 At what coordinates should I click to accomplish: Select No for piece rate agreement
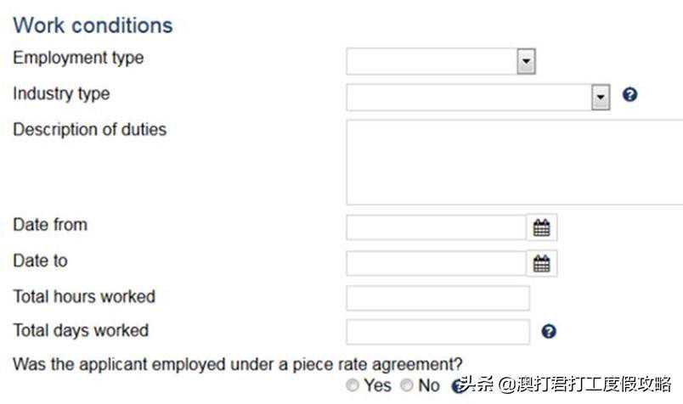pyautogui.click(x=407, y=385)
